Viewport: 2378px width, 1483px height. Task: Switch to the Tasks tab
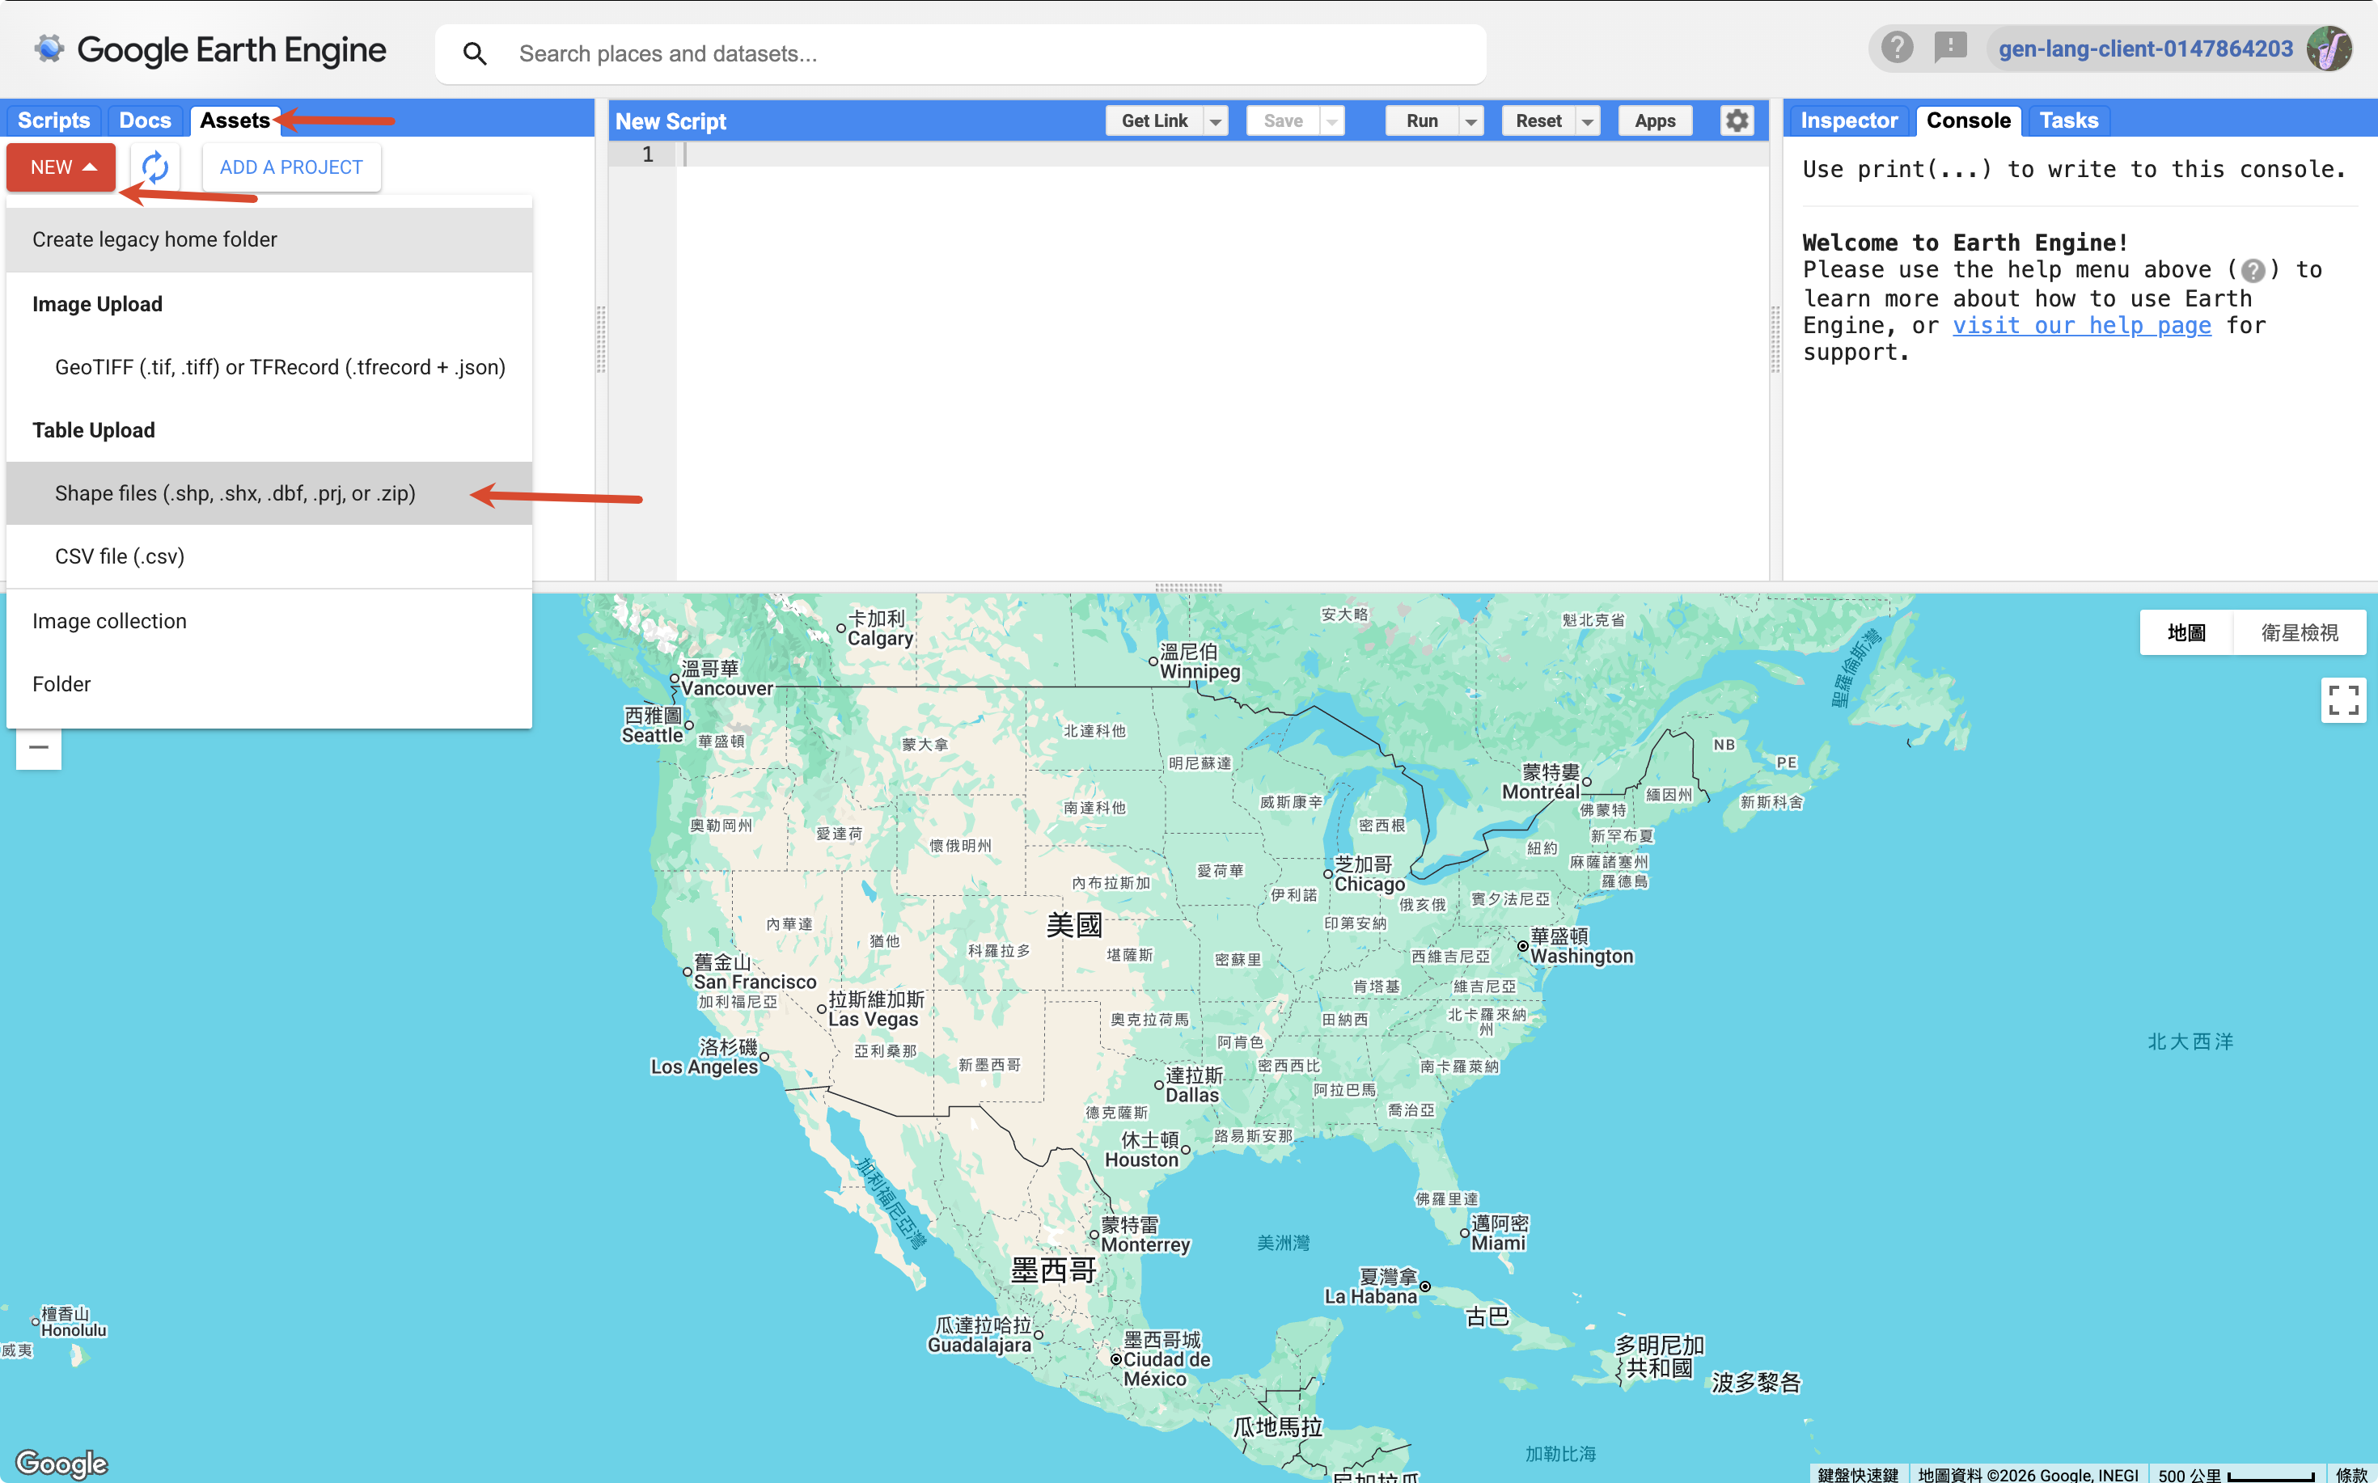[x=2068, y=120]
